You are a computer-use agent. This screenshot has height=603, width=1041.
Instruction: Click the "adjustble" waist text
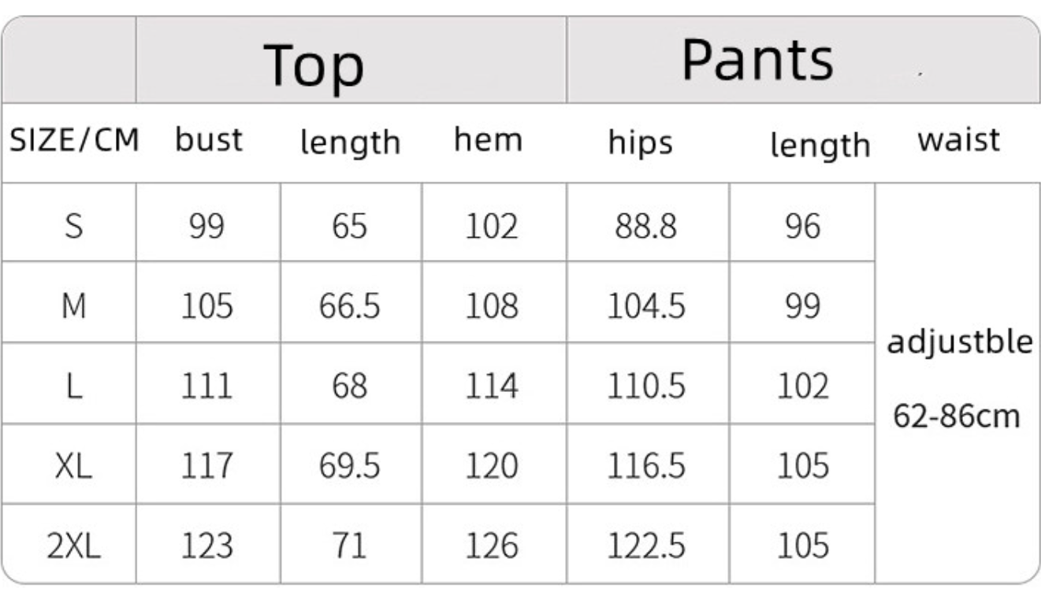pos(959,343)
